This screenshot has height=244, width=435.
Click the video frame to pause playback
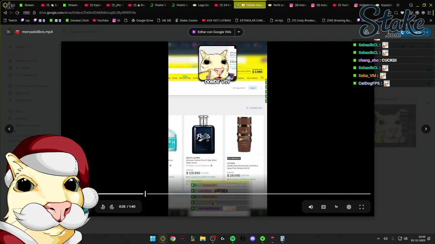coord(217,129)
